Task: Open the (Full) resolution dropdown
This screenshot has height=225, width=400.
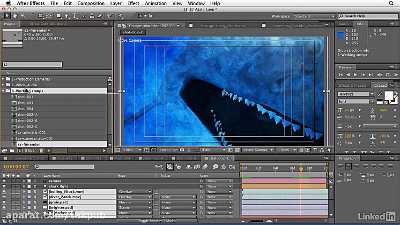Action: tap(214, 150)
